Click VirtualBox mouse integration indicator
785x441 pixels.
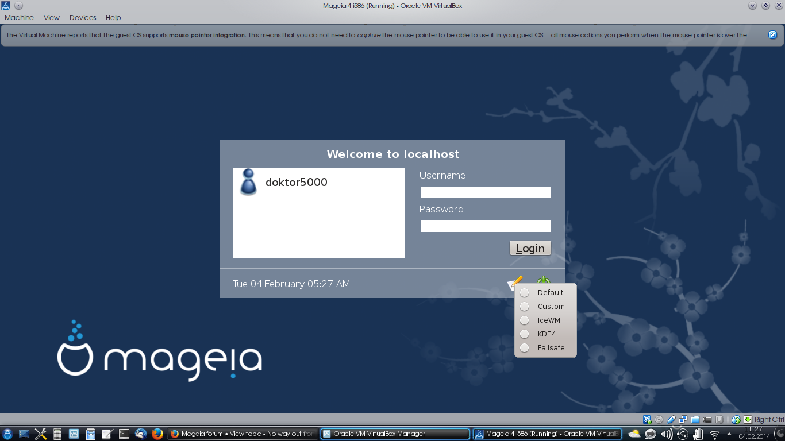736,420
